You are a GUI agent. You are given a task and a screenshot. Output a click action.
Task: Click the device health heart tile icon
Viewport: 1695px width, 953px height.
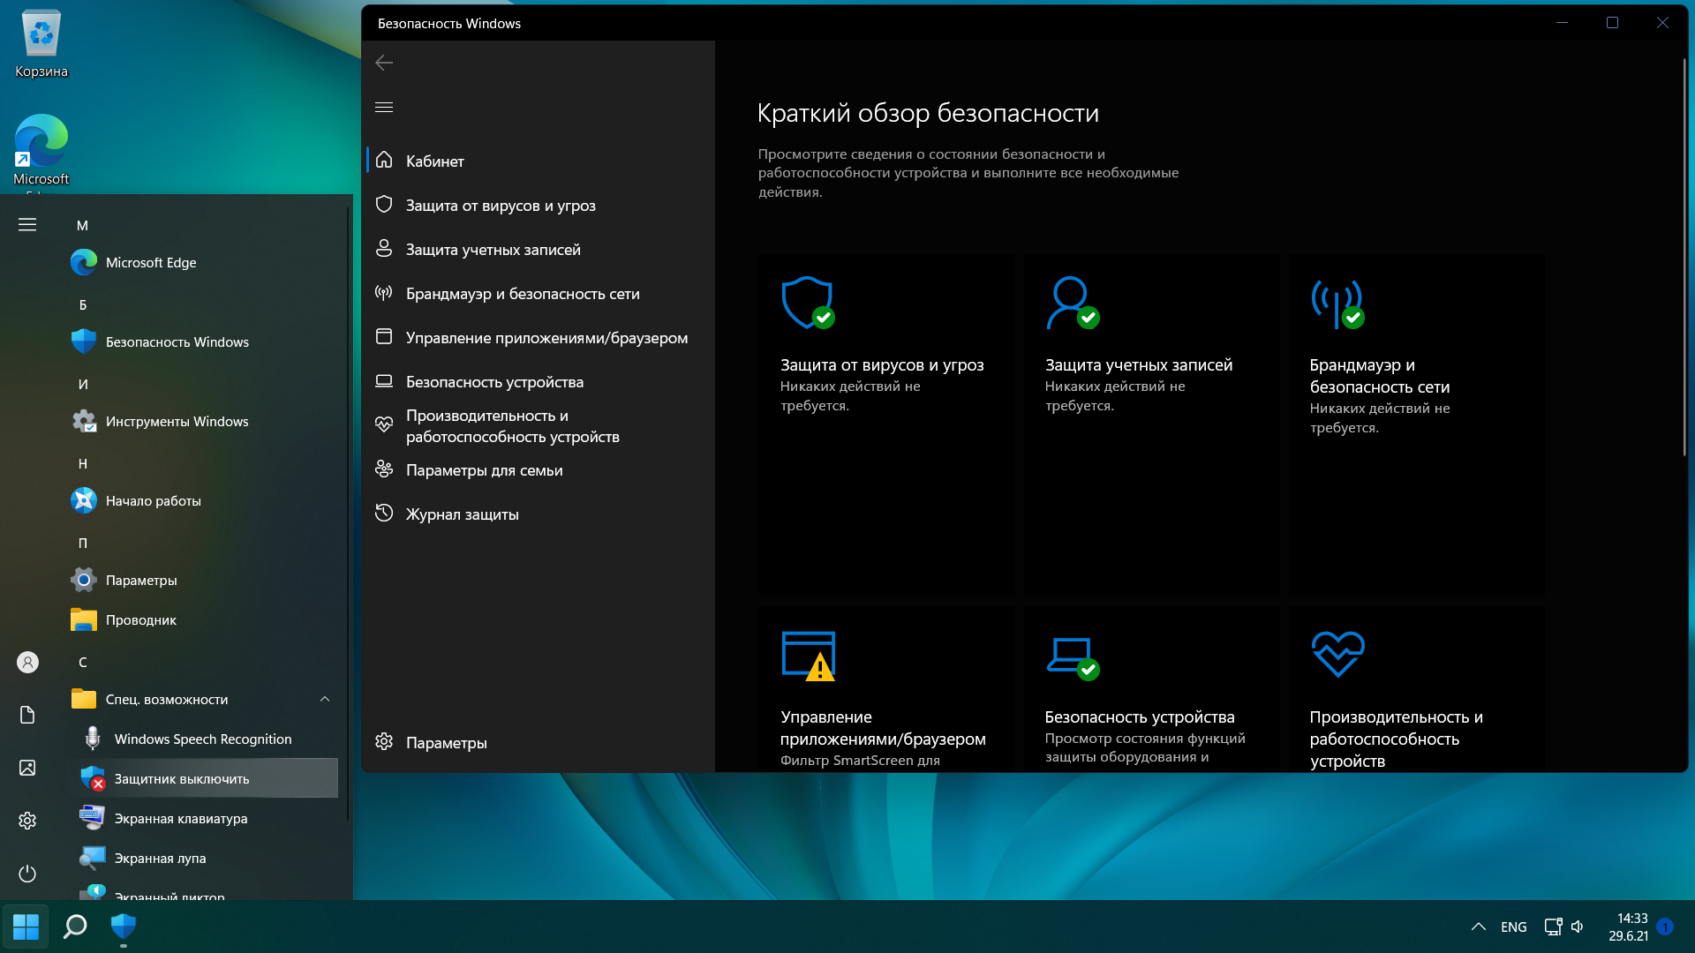pyautogui.click(x=1337, y=654)
